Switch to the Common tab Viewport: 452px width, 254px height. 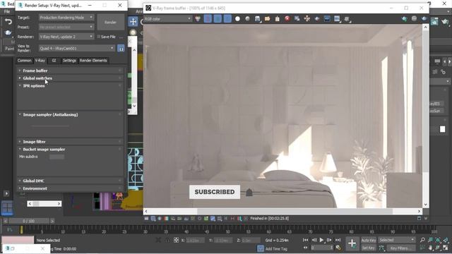25,61
